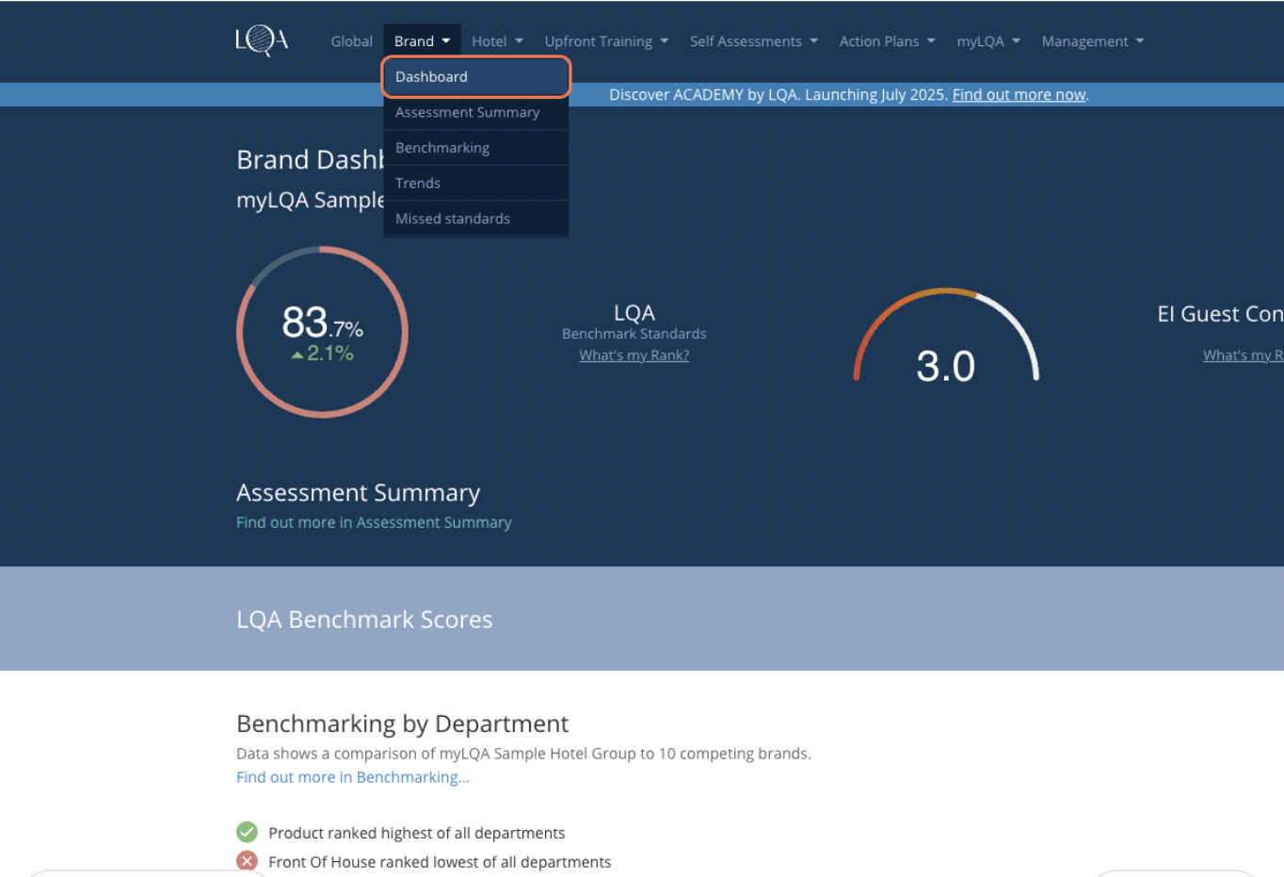Click the 3.0 semicircle gauge

click(945, 339)
